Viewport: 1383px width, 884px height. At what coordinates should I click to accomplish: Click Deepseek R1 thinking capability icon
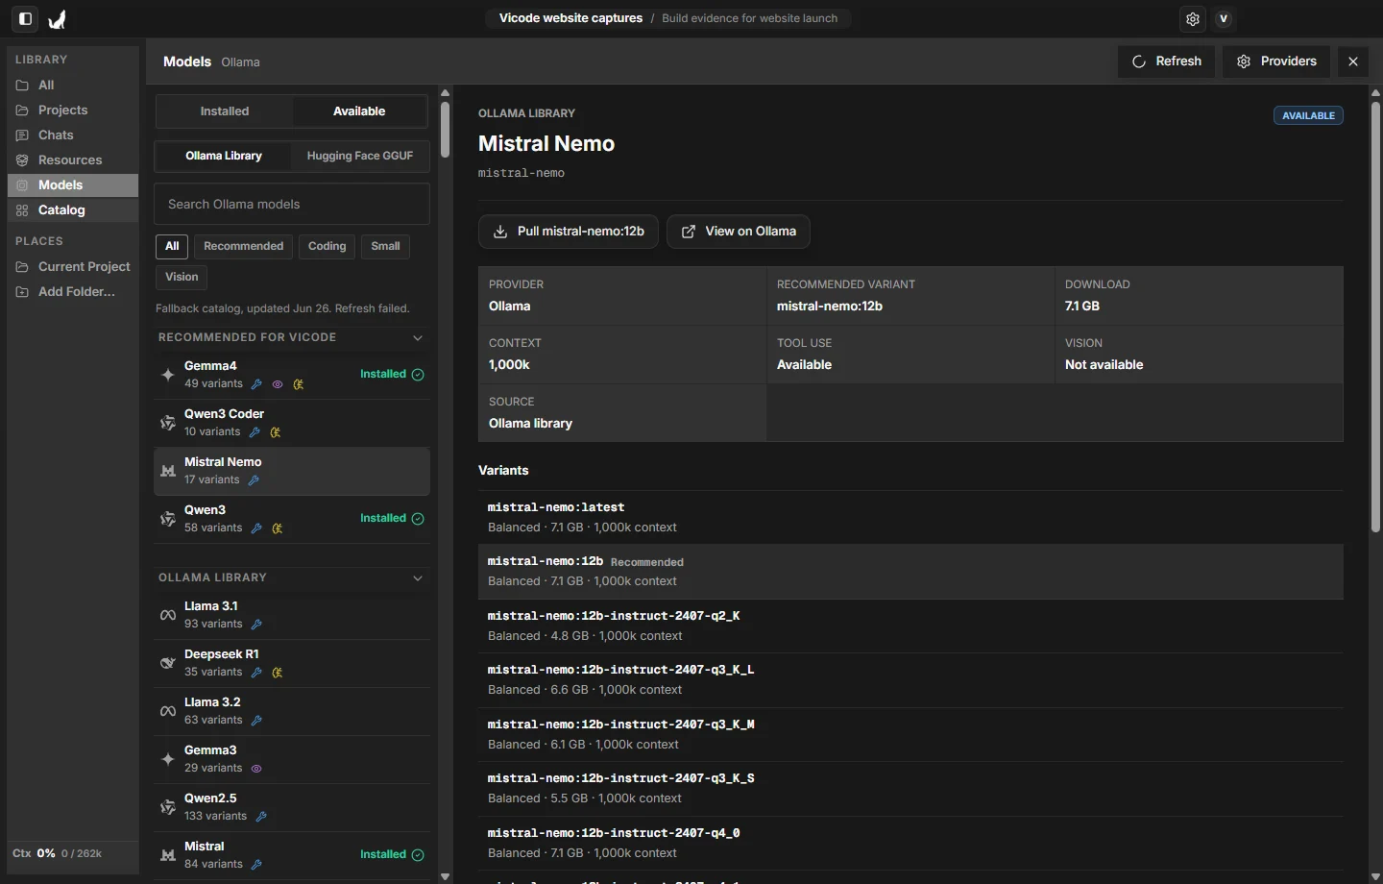(278, 673)
